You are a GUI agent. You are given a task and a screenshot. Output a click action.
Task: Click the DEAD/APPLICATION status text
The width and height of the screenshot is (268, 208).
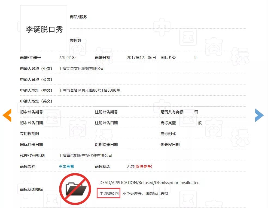pyautogui.click(x=150, y=183)
